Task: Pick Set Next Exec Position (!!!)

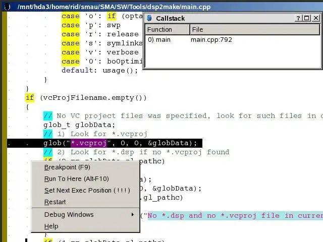Action: [x=87, y=191]
